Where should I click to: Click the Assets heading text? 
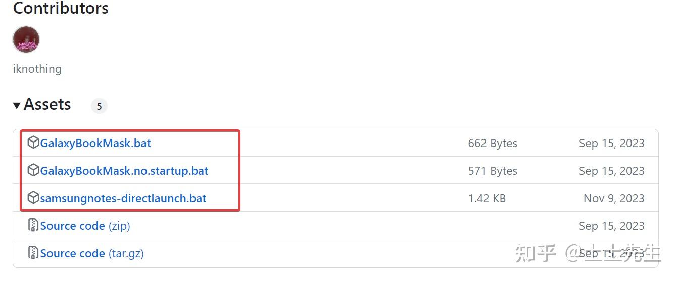47,104
